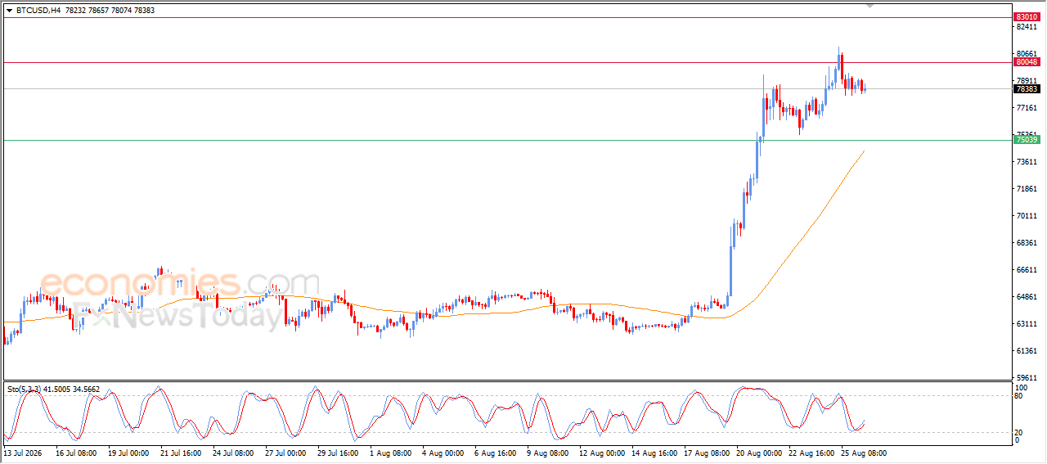Select the green 75039 price level tag
Viewport: 1047px width, 464px height.
(1027, 140)
